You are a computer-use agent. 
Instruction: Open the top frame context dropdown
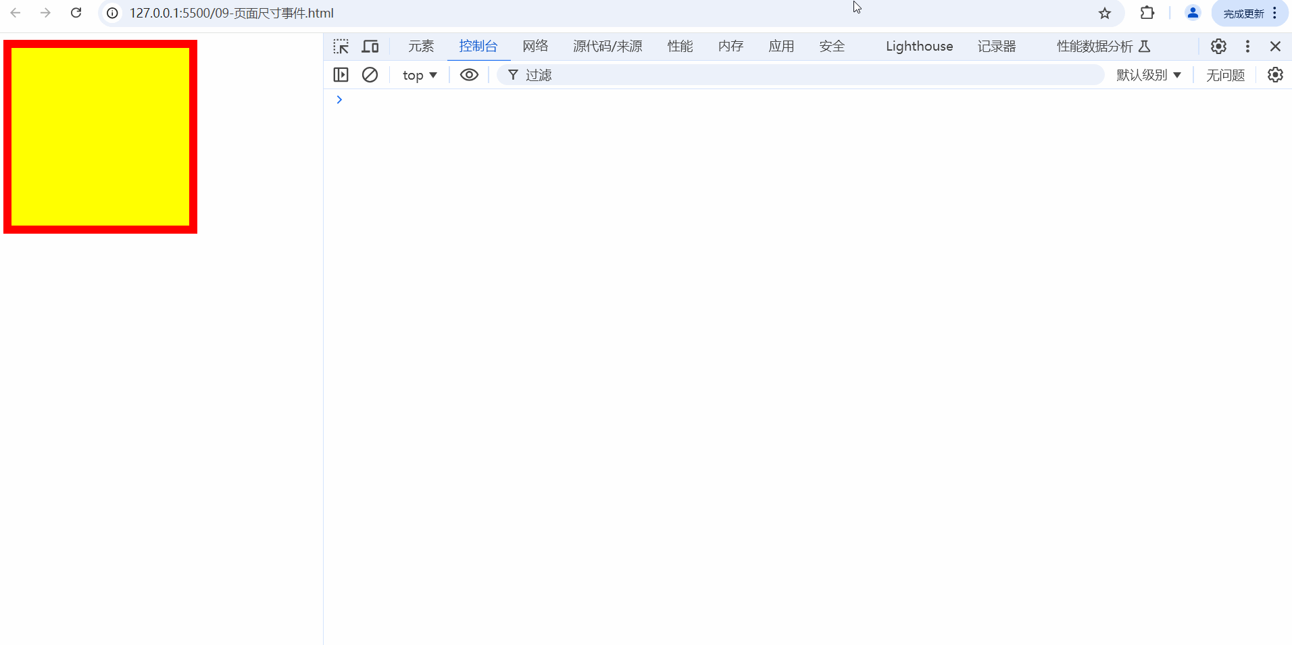pos(419,74)
